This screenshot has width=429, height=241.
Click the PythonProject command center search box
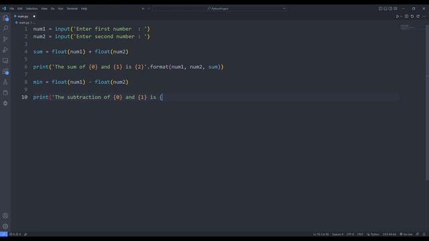click(x=219, y=9)
